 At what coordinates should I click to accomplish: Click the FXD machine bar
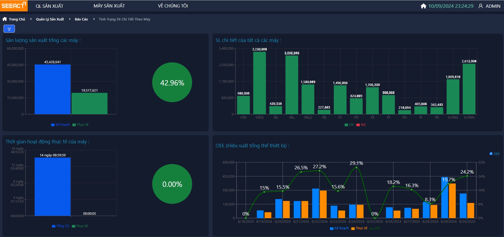click(x=243, y=105)
